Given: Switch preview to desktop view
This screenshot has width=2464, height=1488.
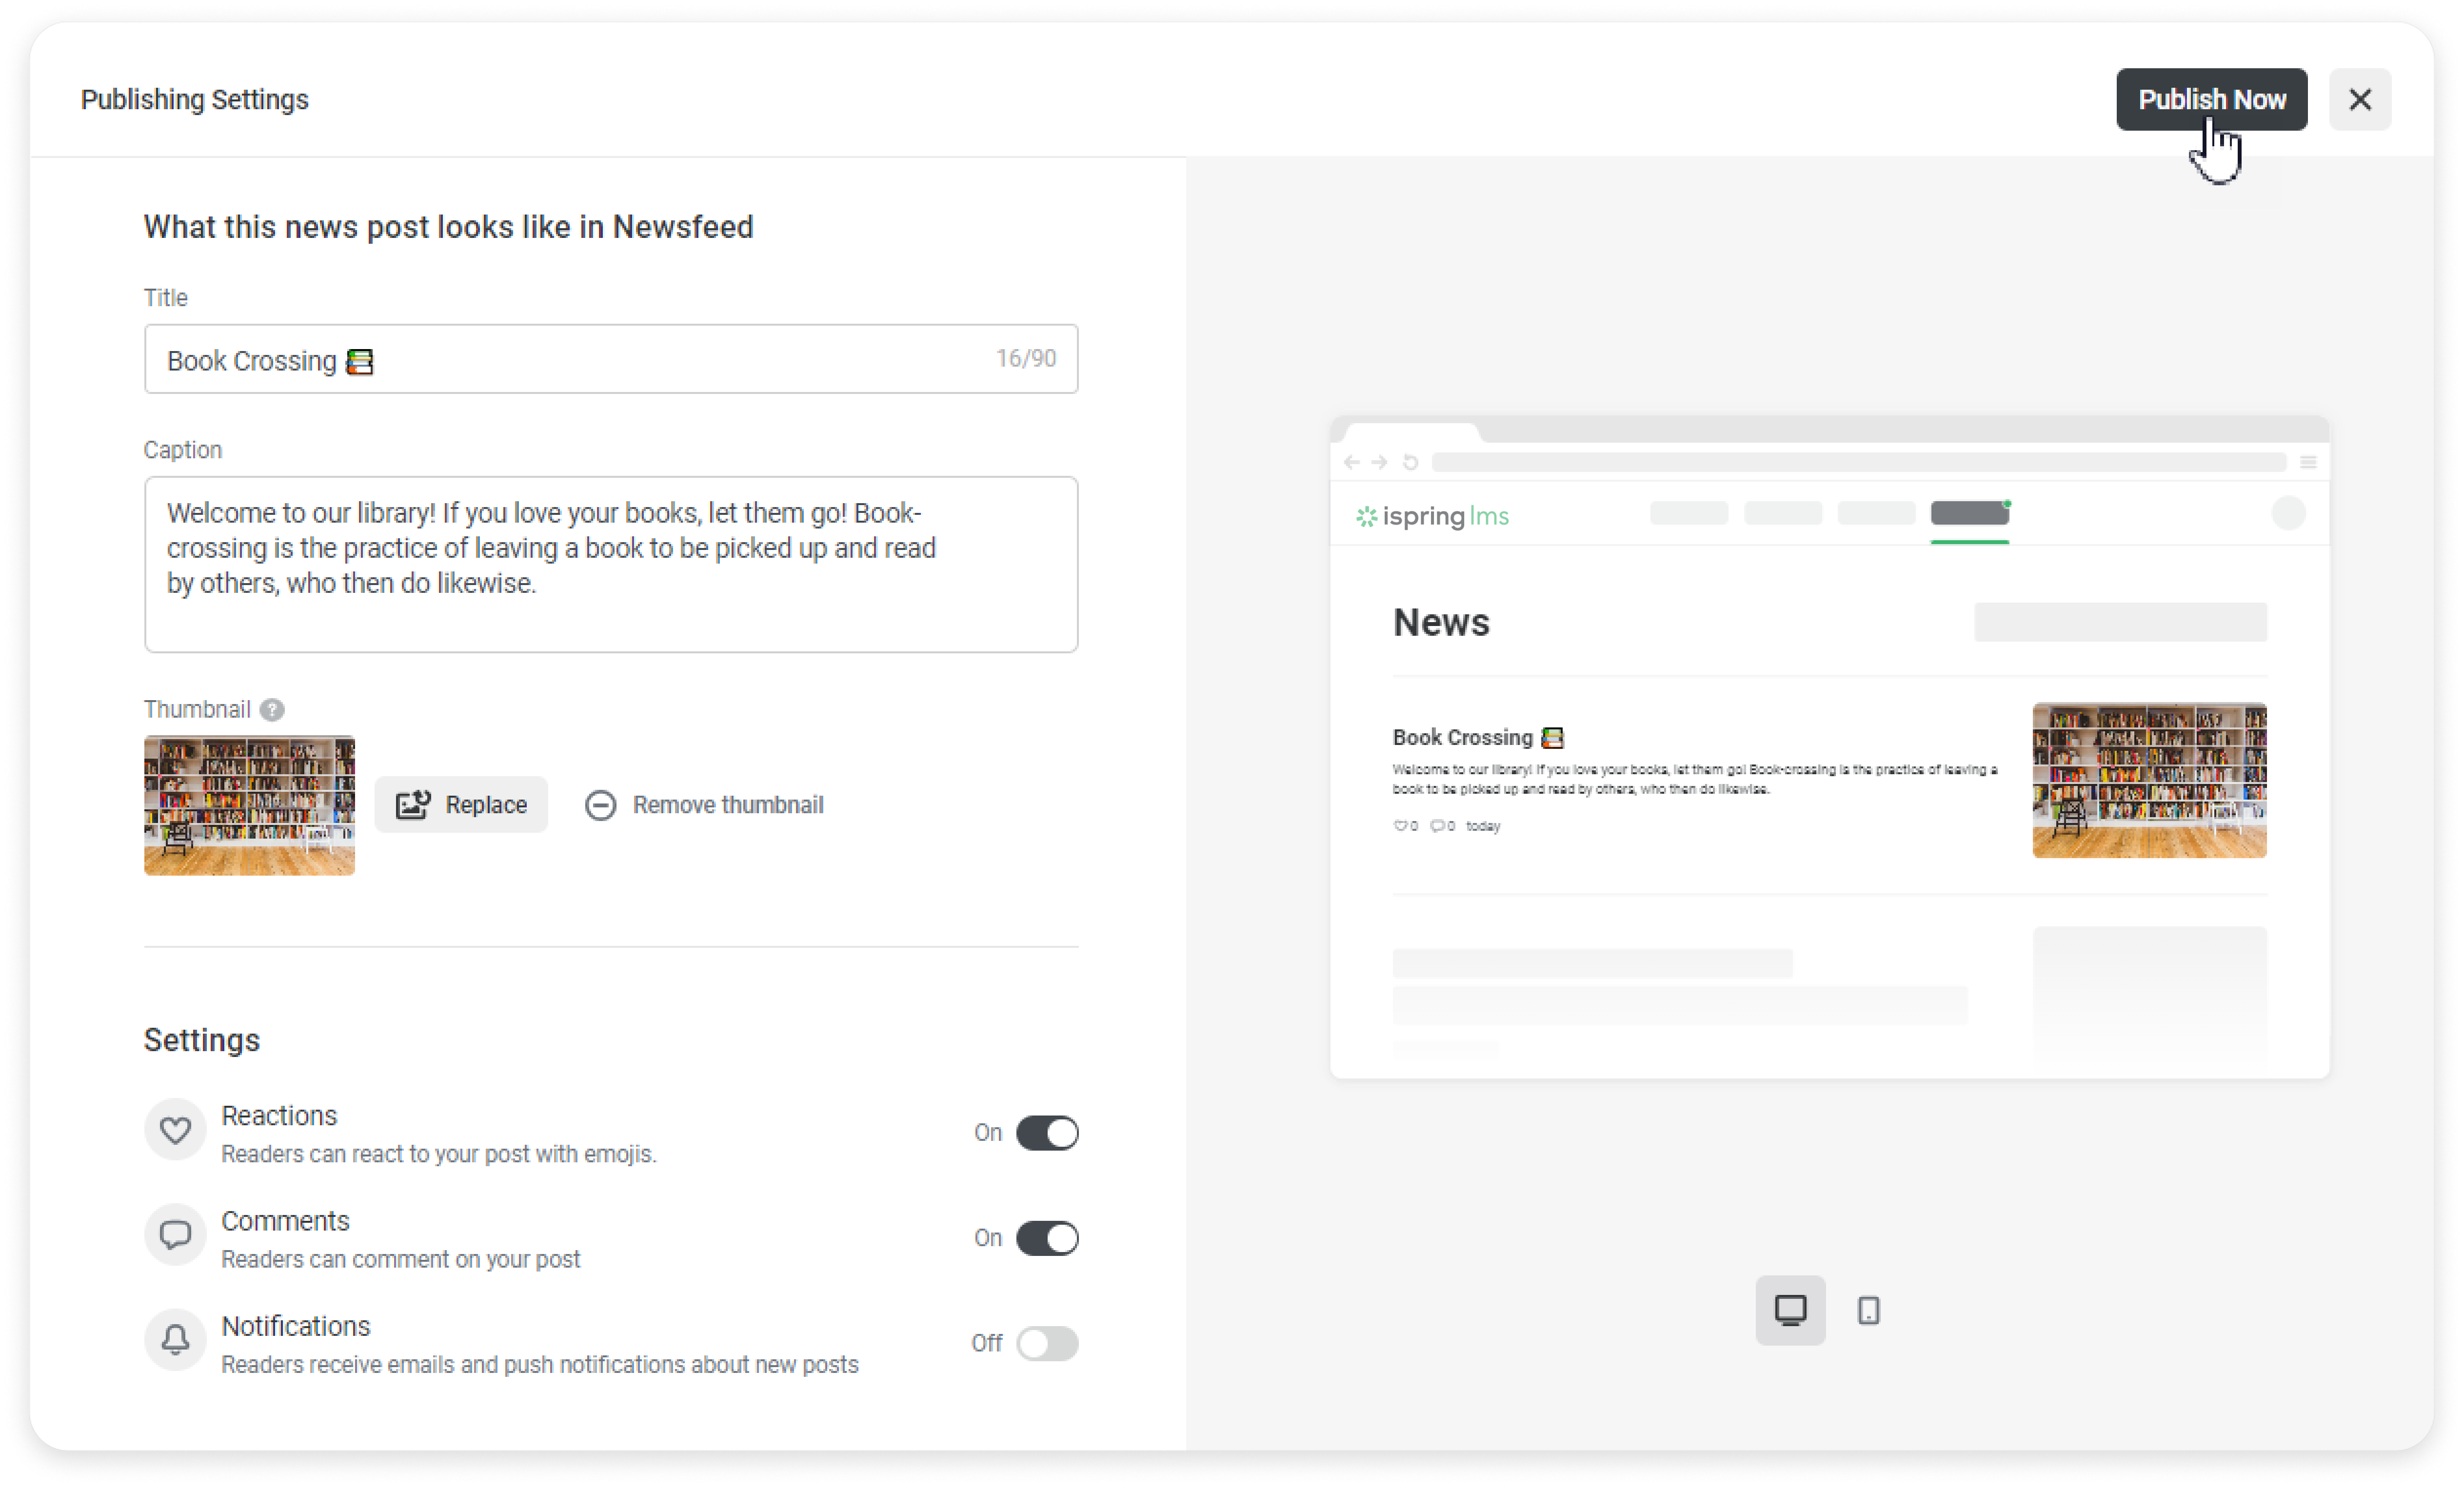Looking at the screenshot, I should click(x=1789, y=1309).
